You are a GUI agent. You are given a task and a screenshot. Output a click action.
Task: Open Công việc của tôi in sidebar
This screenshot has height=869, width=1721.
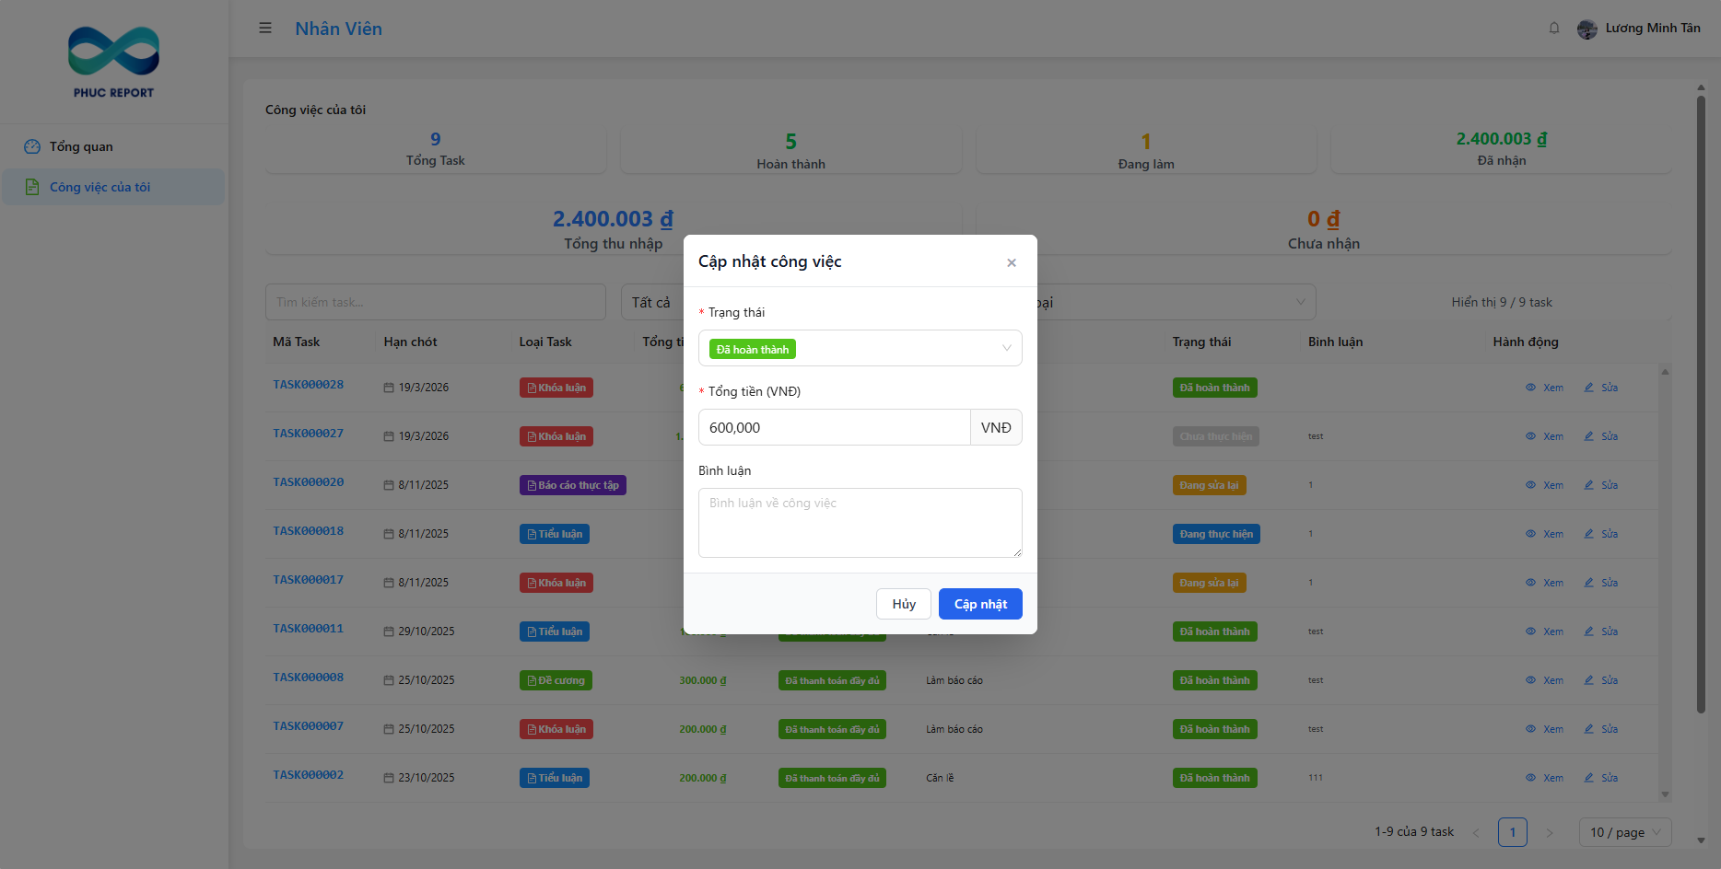[x=113, y=187]
